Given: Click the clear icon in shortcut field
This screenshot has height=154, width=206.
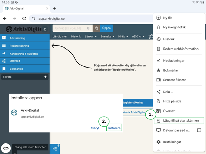Looking at the screenshot, I should point(88,28).
